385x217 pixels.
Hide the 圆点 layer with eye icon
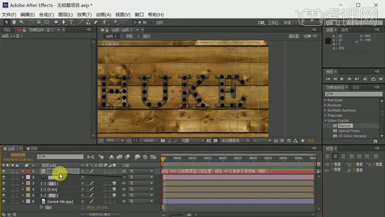tap(3, 183)
